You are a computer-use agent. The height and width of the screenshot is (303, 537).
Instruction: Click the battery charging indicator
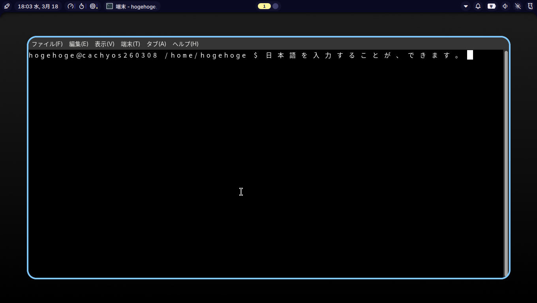[x=492, y=6]
